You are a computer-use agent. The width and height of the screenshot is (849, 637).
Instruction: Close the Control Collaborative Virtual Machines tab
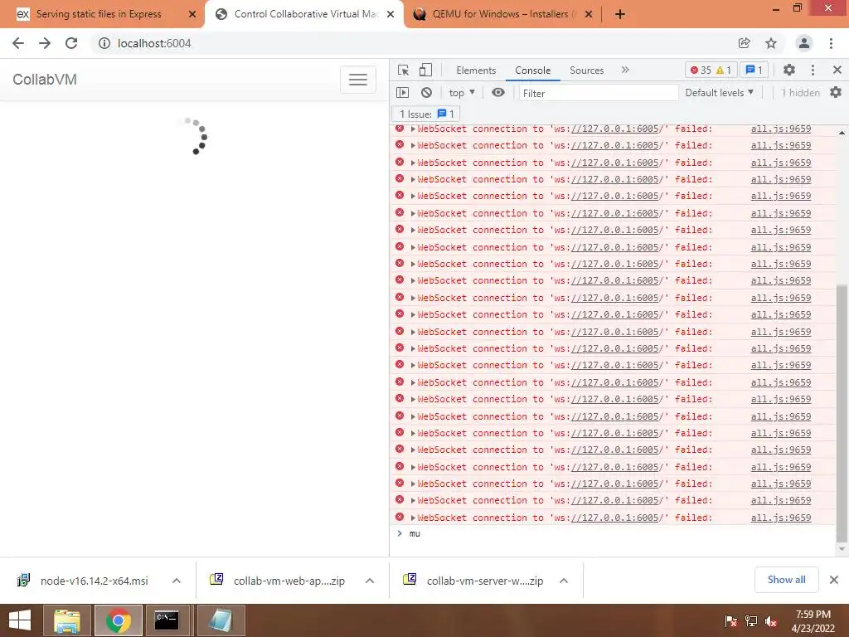pos(391,14)
